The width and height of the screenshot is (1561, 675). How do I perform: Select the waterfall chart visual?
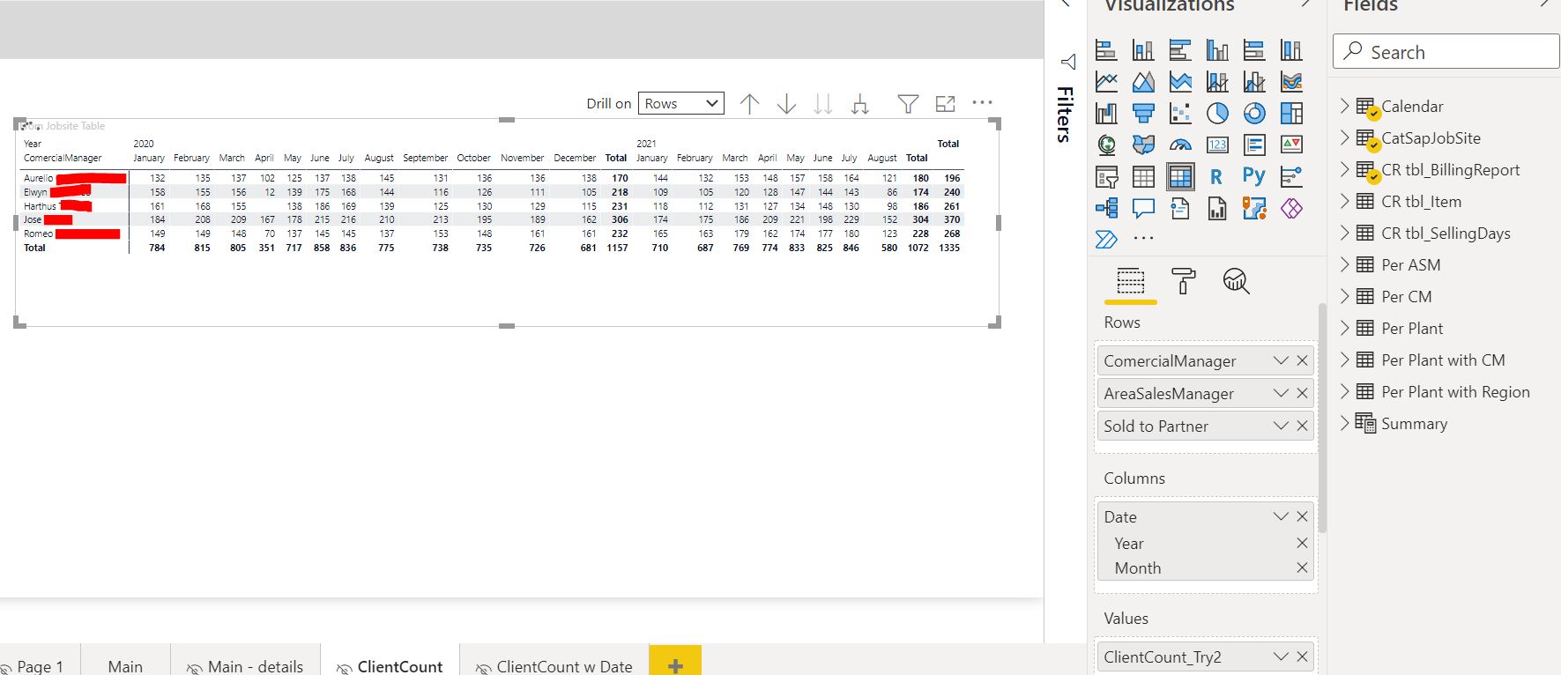pos(1106,113)
